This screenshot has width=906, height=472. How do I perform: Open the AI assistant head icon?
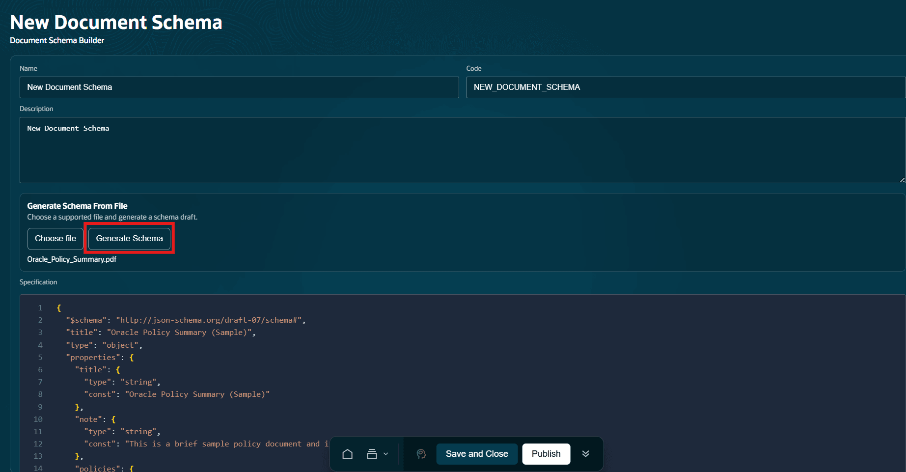tap(421, 454)
